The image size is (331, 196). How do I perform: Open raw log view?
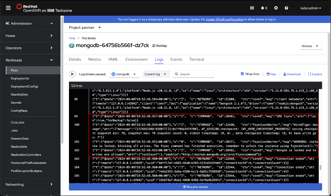pos(271,74)
